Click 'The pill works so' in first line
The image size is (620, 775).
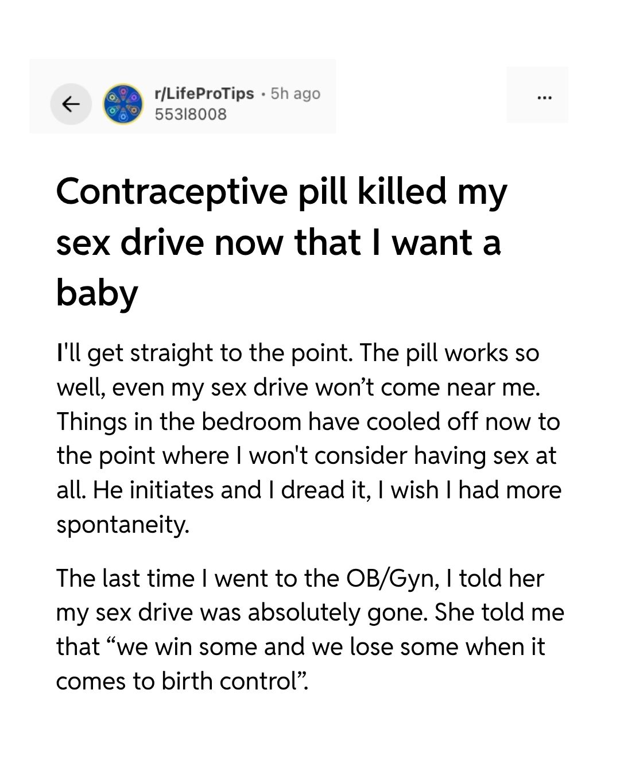[449, 352]
